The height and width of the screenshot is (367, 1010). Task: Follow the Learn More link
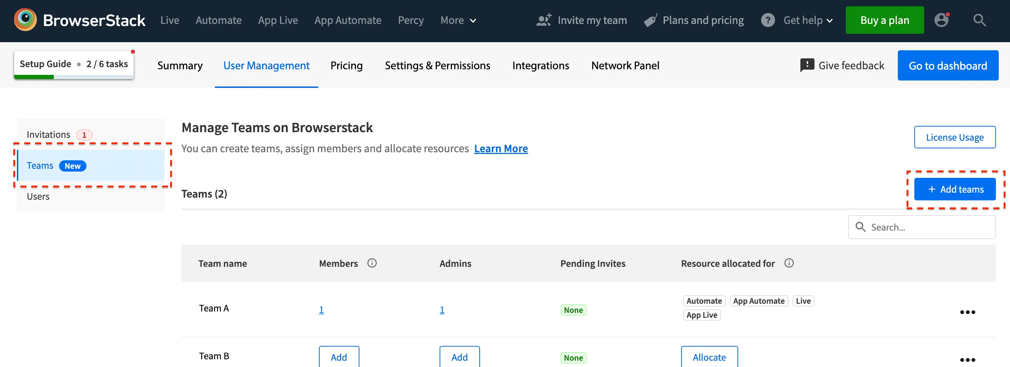coord(501,149)
